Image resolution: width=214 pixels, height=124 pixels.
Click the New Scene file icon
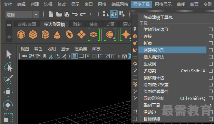tap(51, 14)
